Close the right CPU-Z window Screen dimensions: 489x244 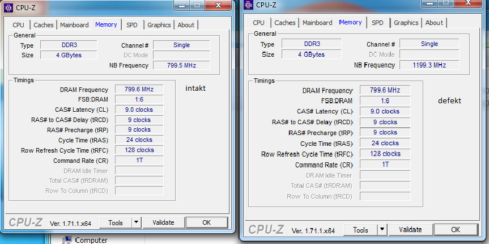[x=468, y=2]
